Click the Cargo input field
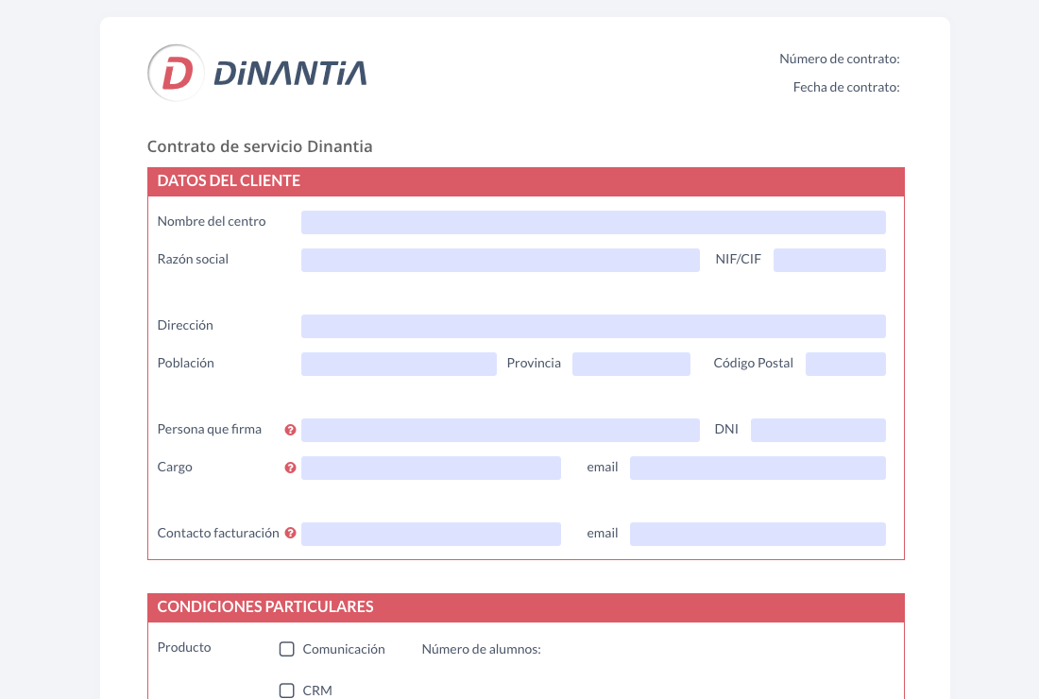 431,468
